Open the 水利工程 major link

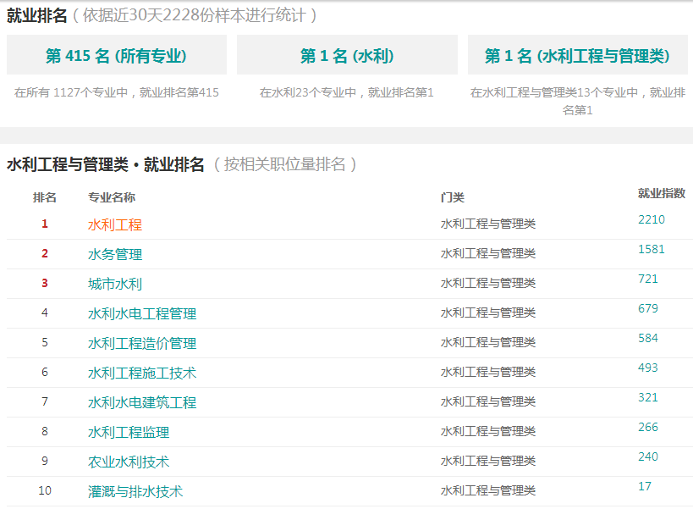point(115,224)
